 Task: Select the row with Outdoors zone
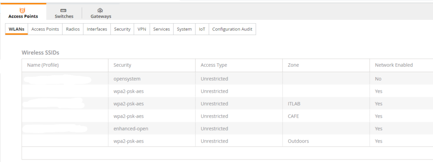[x=227, y=141]
